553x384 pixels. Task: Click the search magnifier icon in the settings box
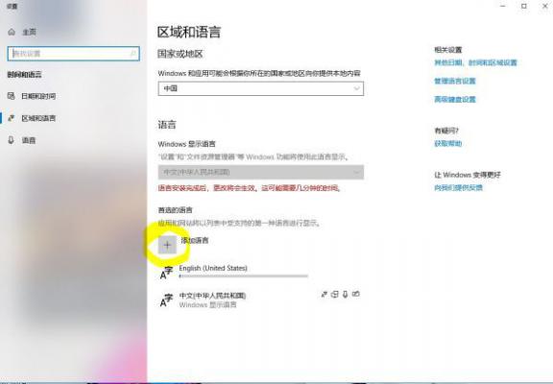pos(132,54)
